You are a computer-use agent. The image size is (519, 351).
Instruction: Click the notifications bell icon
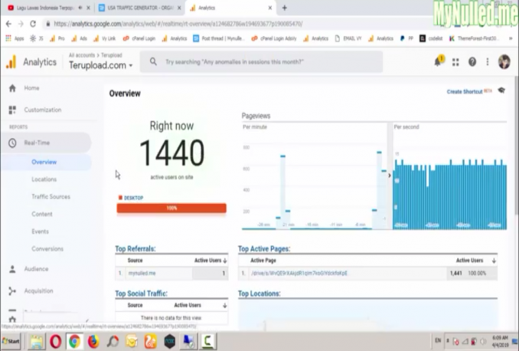tap(439, 62)
